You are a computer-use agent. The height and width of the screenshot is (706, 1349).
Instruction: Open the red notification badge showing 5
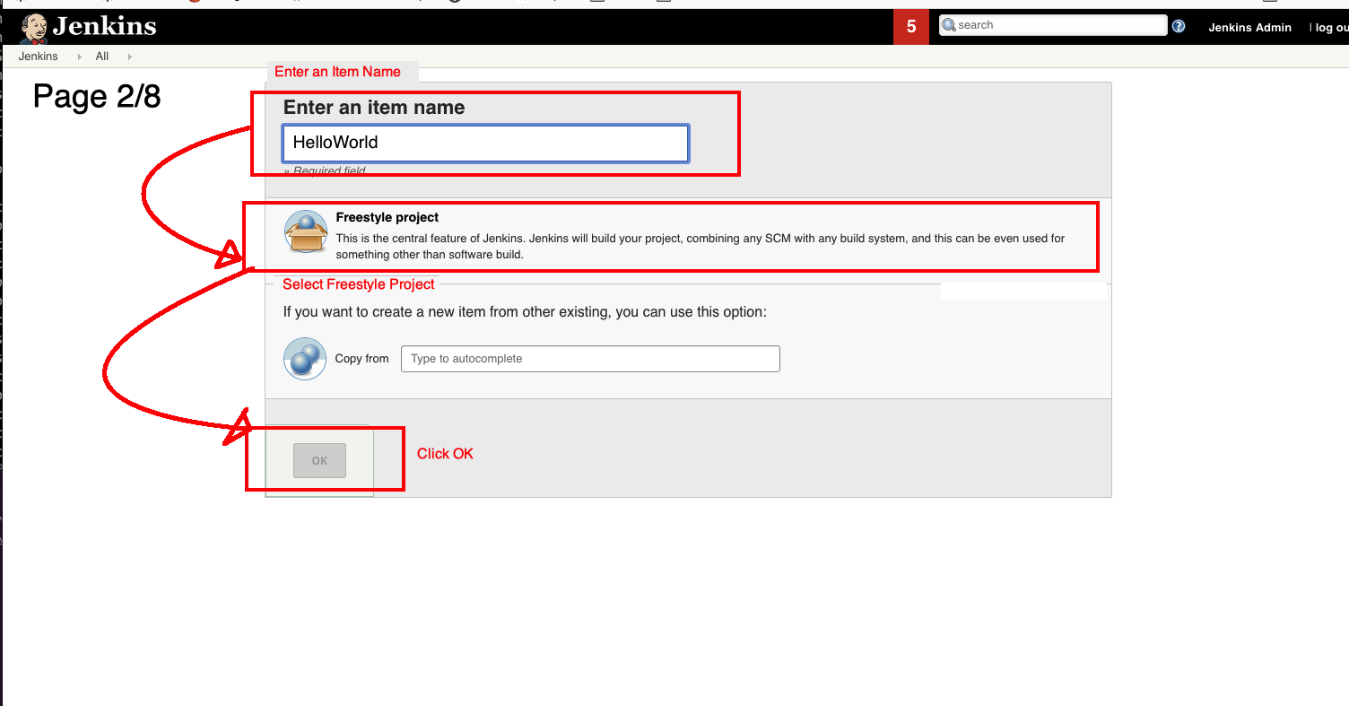click(x=911, y=27)
